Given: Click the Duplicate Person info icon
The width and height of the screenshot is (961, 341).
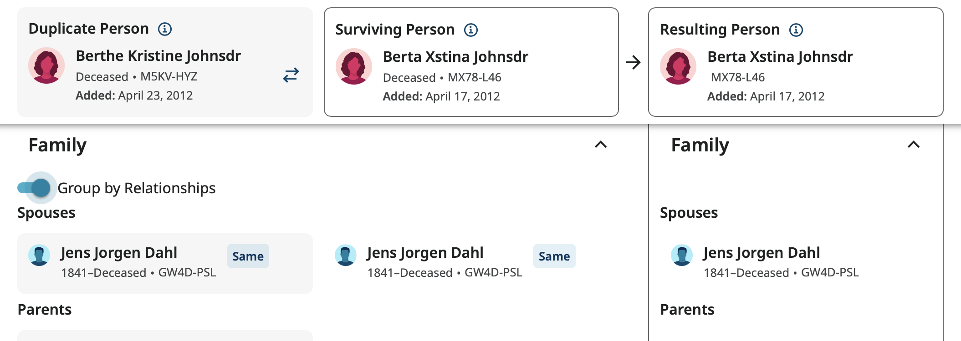Looking at the screenshot, I should point(165,29).
